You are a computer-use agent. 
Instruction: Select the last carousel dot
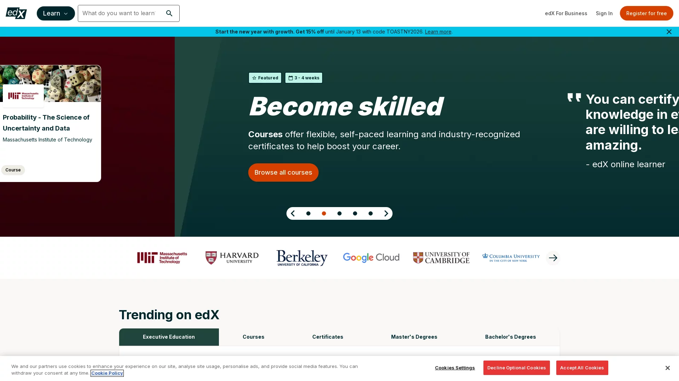[x=370, y=213]
